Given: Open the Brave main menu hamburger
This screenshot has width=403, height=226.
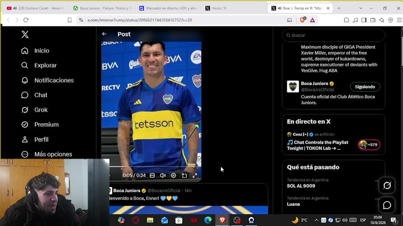Looking at the screenshot, I should [x=400, y=20].
